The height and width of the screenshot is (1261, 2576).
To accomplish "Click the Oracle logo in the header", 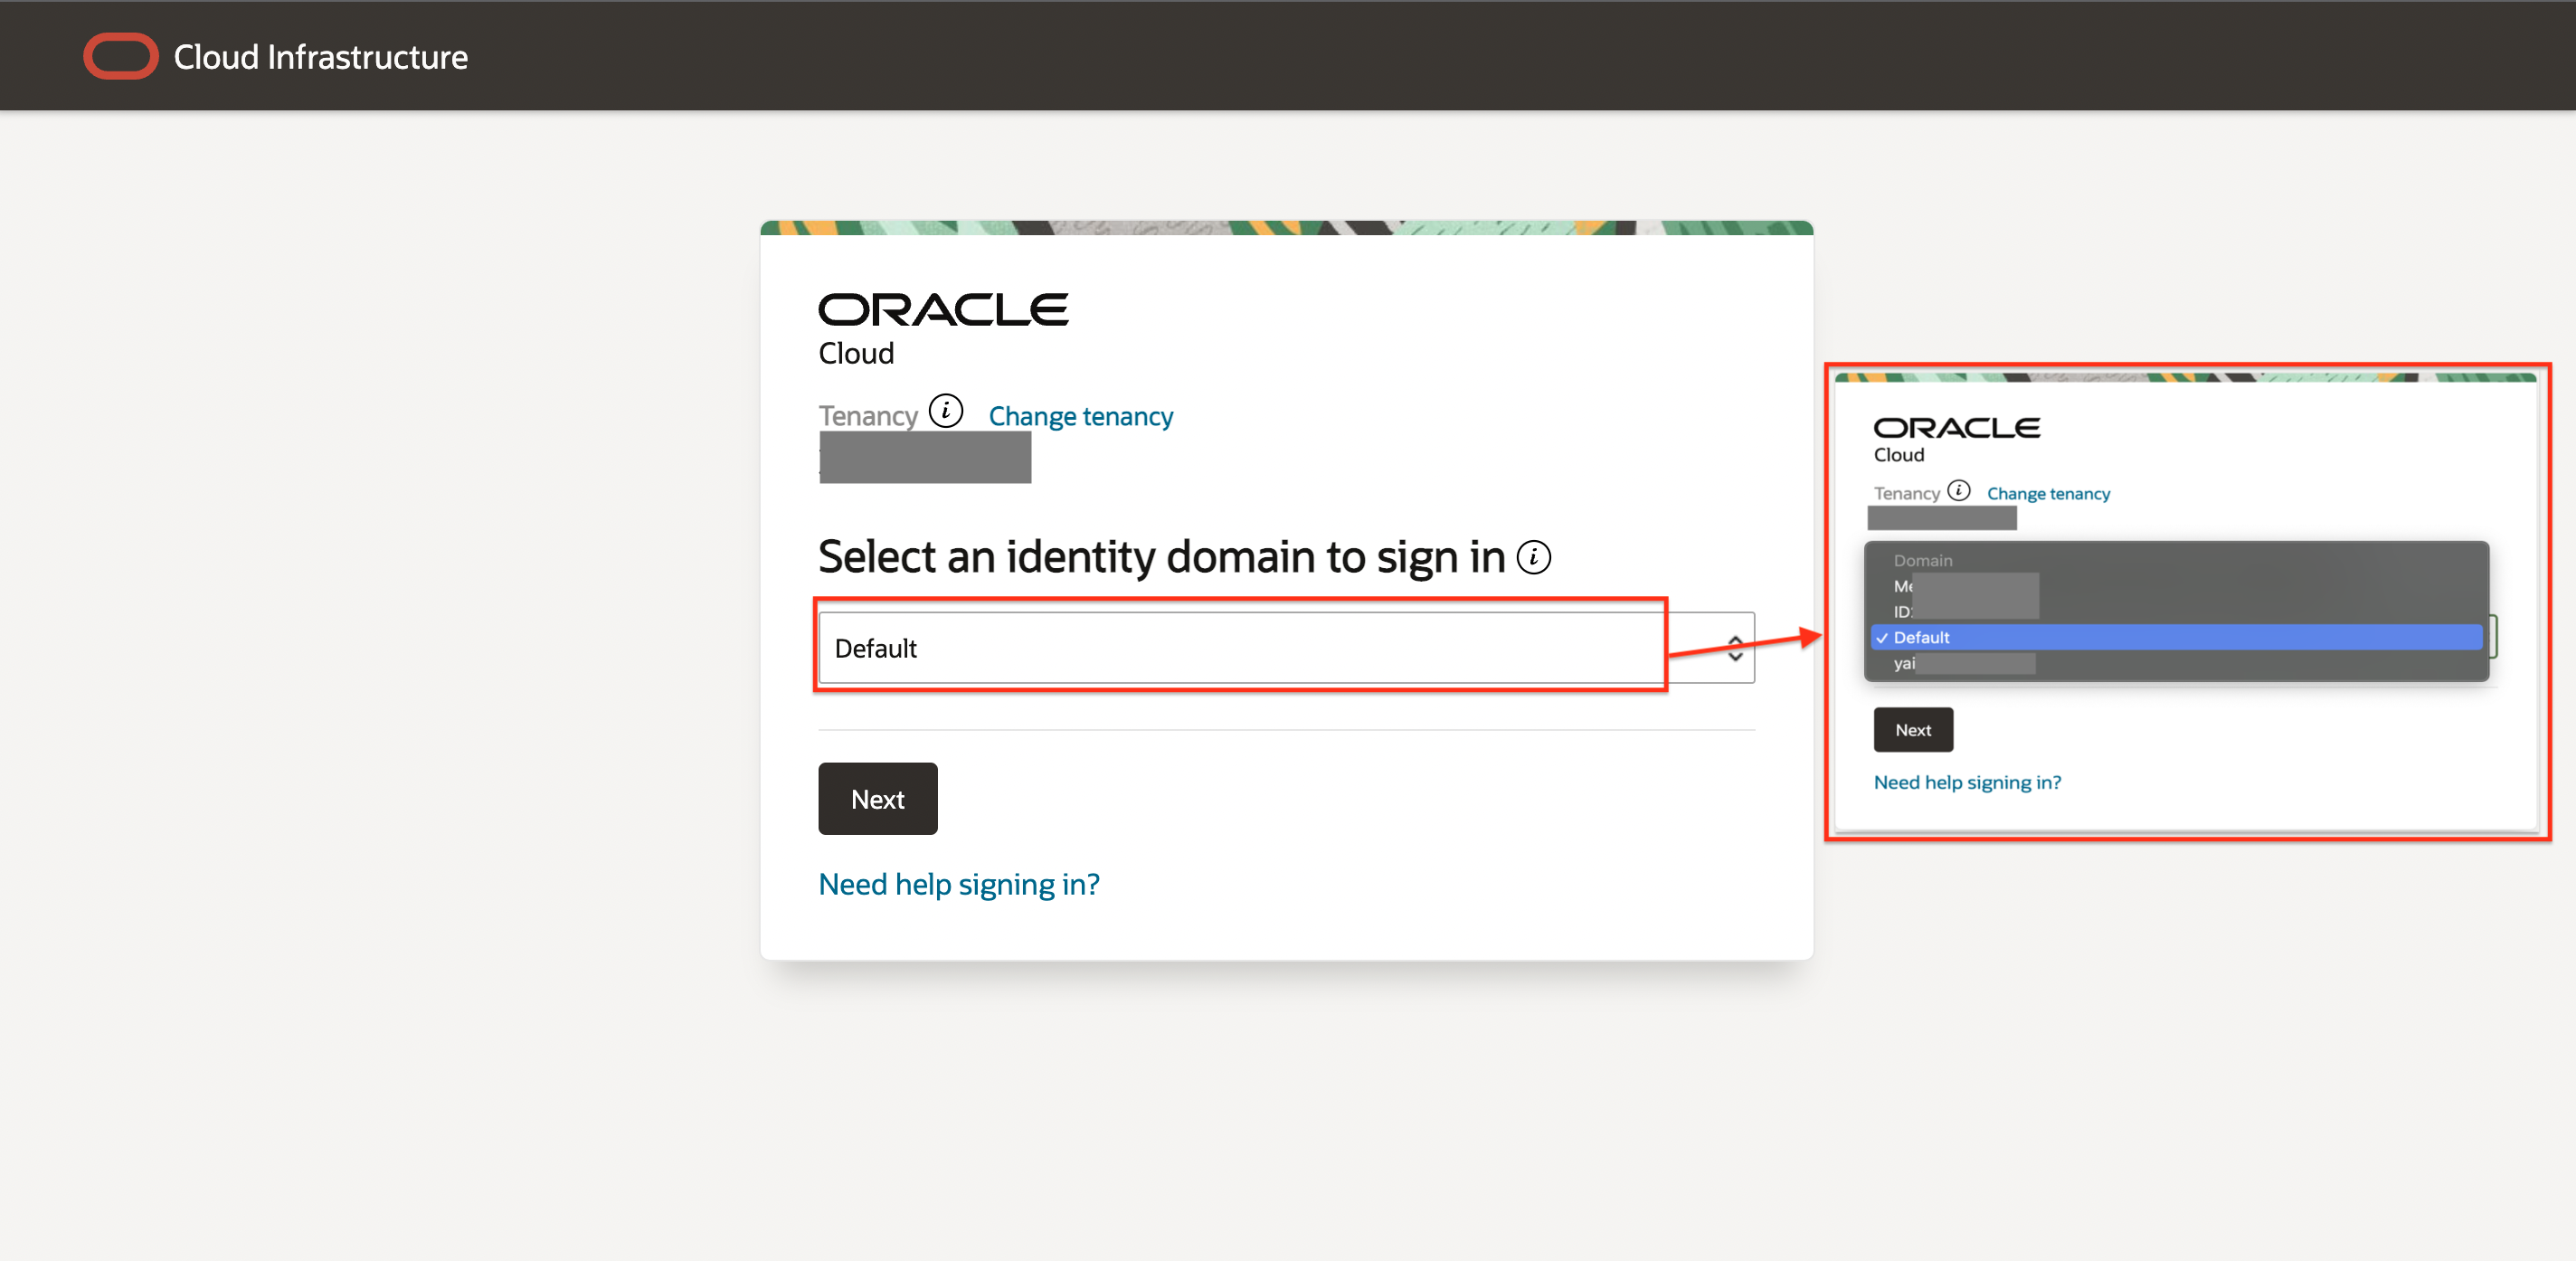I will (x=121, y=56).
